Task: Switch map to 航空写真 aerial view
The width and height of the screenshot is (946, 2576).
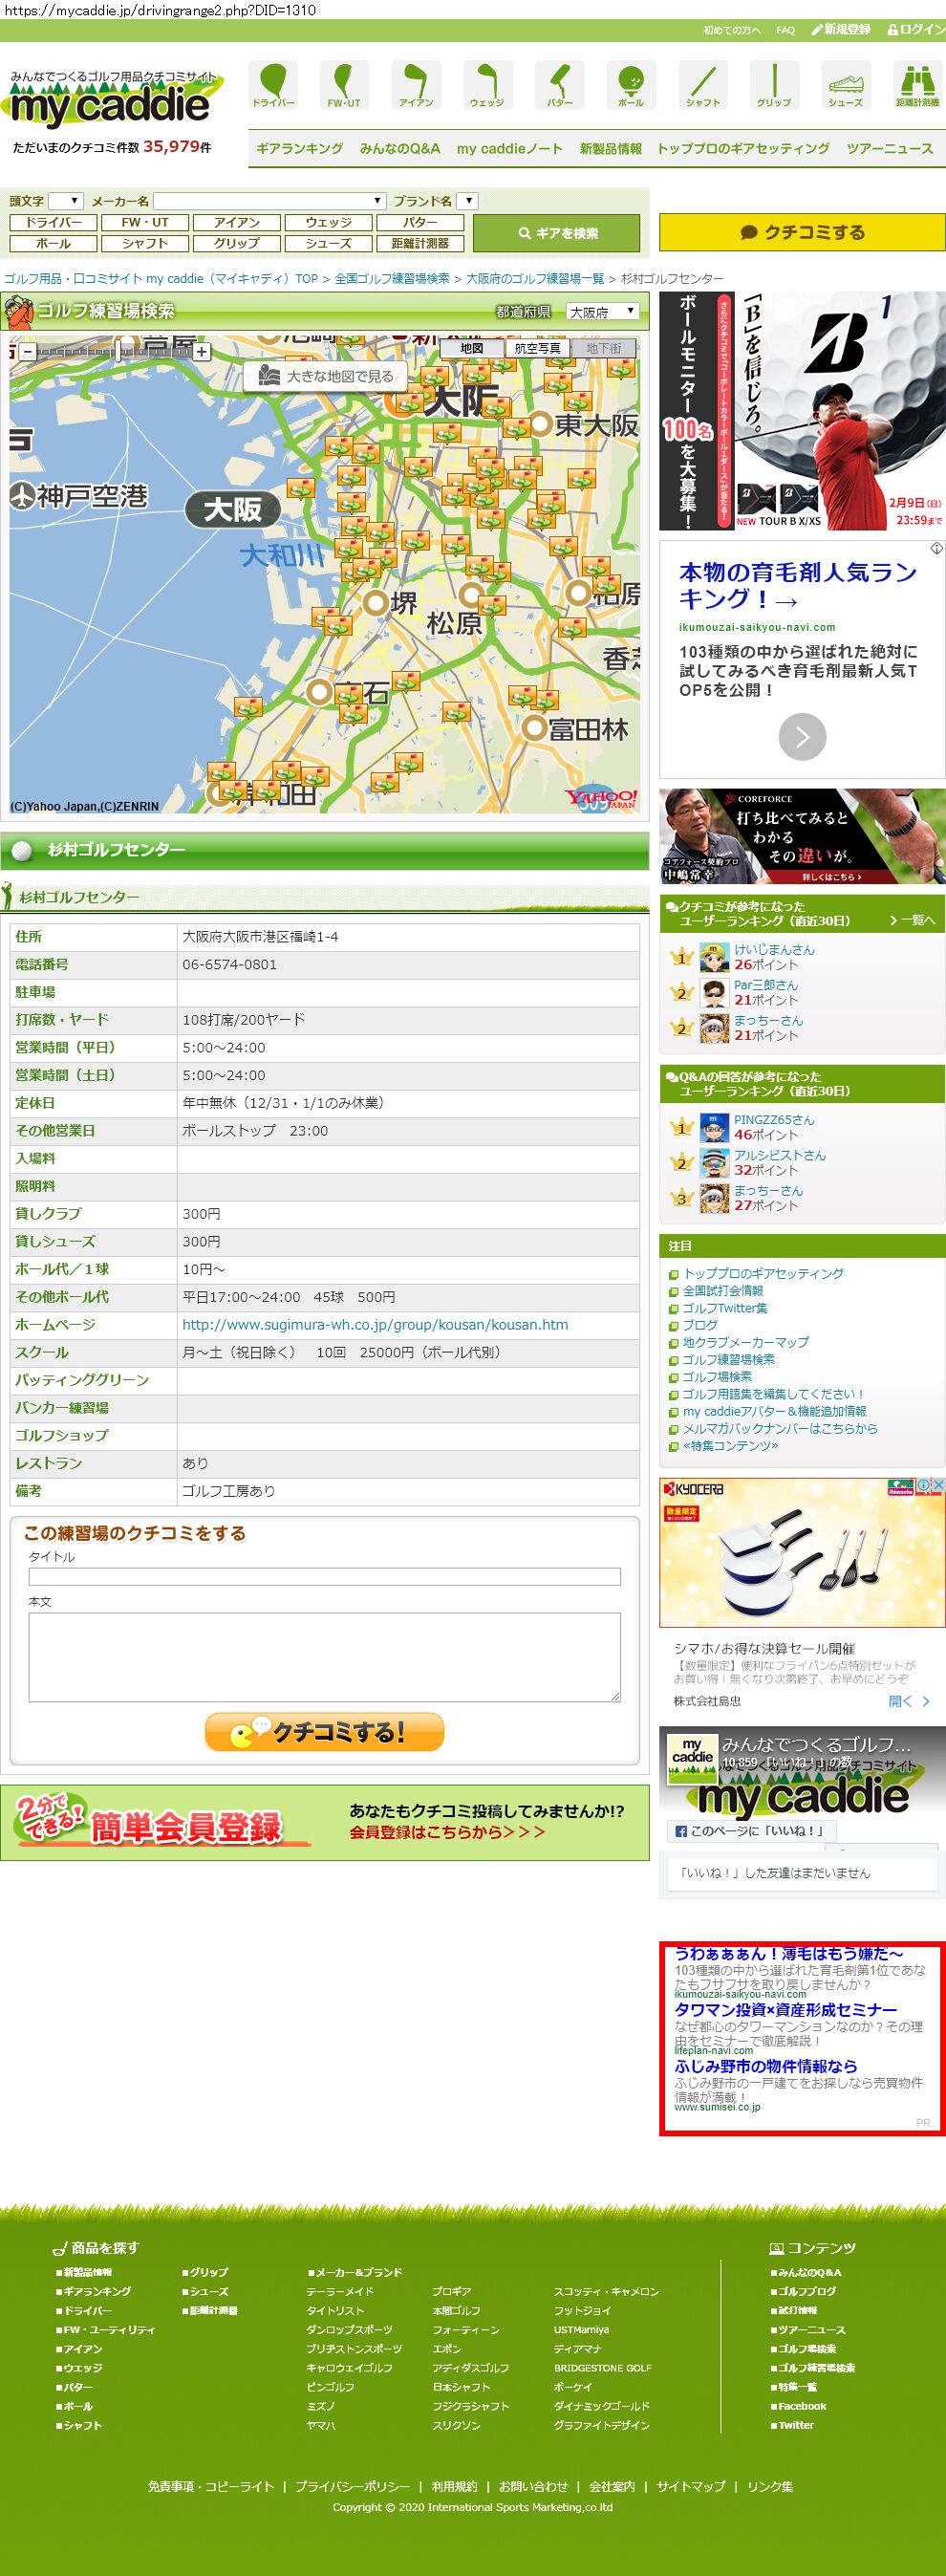Action: coord(537,348)
